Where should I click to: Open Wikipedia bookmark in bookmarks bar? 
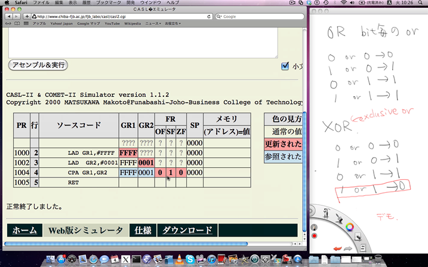pyautogui.click(x=133, y=23)
